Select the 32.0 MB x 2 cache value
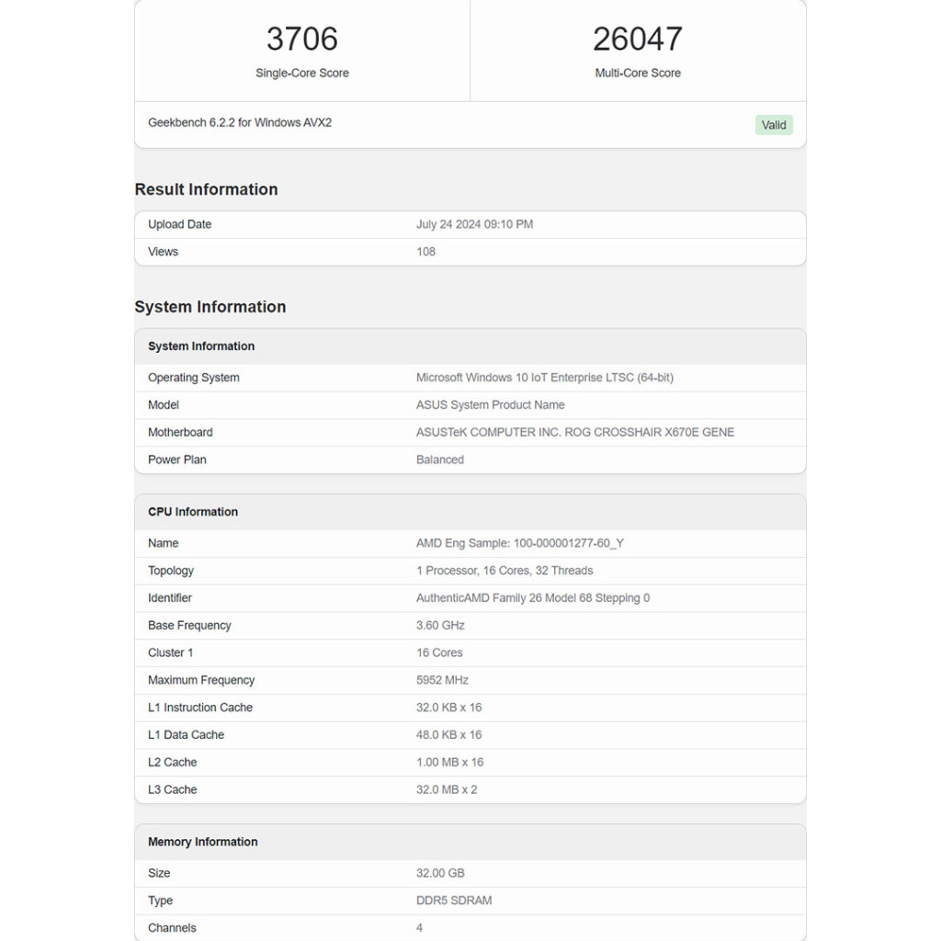 point(447,789)
